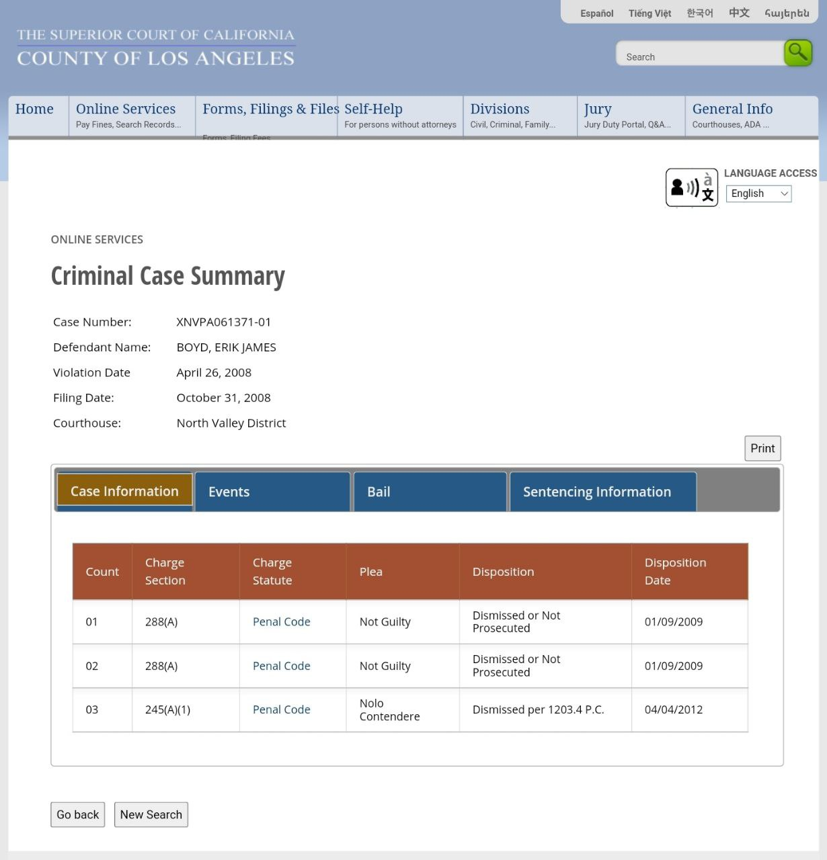Select case number XNVPA061371-01 text

(224, 322)
